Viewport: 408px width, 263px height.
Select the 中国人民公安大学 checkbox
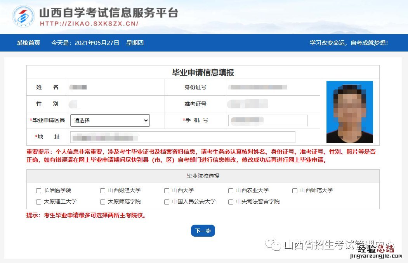167,202
